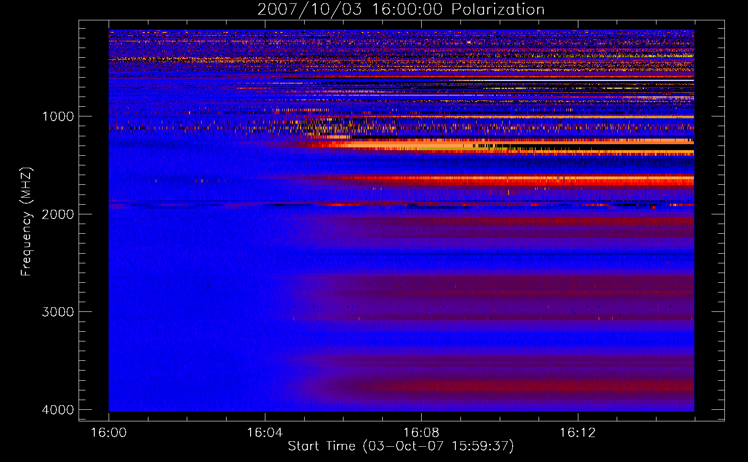Viewport: 748px width, 462px height.
Task: Click the plot title '2007/10/03 16:00:00 Polarization'
Action: point(401,10)
